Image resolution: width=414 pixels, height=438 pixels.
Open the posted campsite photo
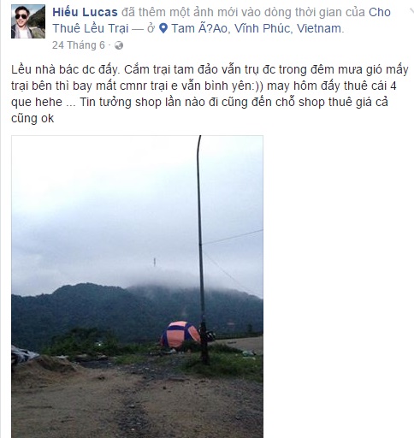(x=137, y=287)
